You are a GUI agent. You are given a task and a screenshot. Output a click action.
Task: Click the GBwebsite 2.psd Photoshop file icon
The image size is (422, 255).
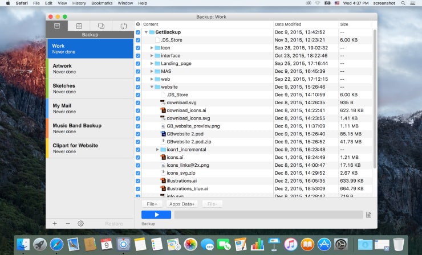[163, 134]
